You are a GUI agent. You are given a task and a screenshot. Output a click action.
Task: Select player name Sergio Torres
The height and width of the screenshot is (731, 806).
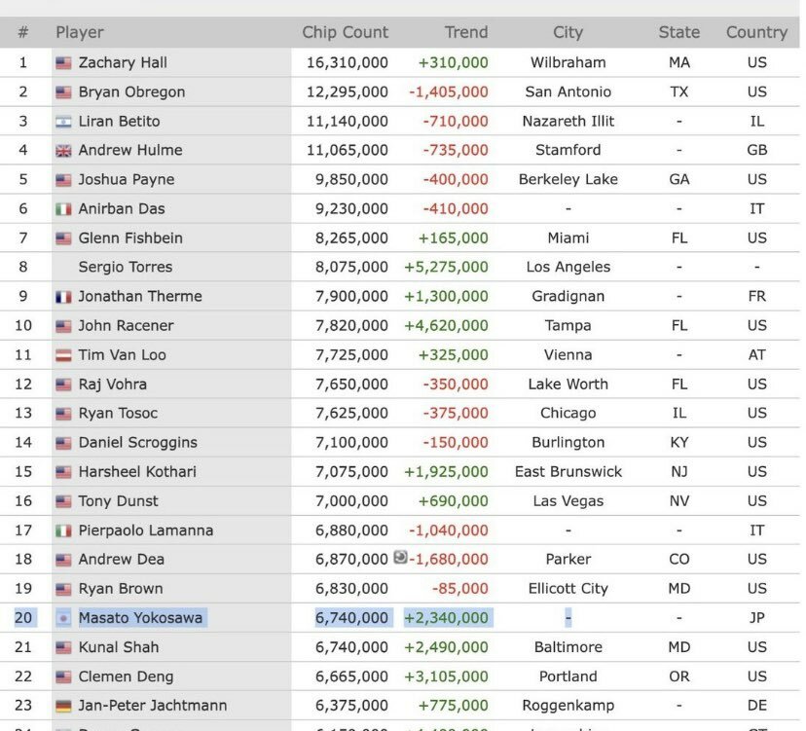pos(125,267)
